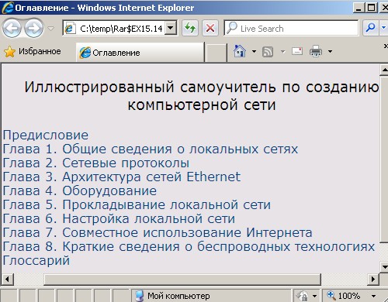388x302 pixels.
Task: Click the Read mail envelope icon
Action: [x=297, y=51]
